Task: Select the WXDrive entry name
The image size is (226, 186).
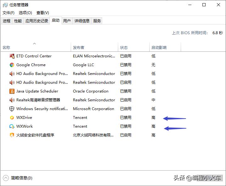Action: 24,118
